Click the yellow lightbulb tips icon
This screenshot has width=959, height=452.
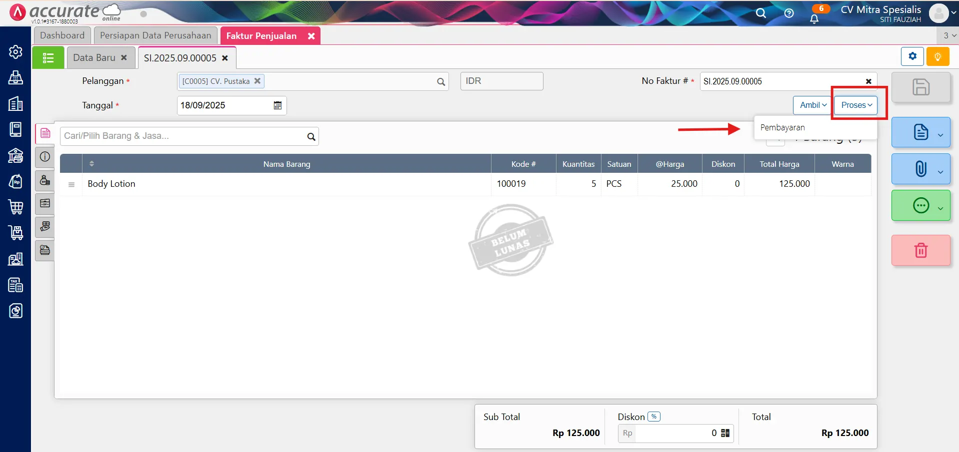point(937,56)
